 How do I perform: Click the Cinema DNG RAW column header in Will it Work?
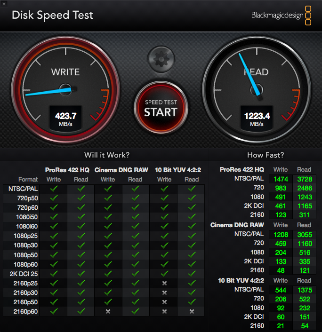pos(121,170)
